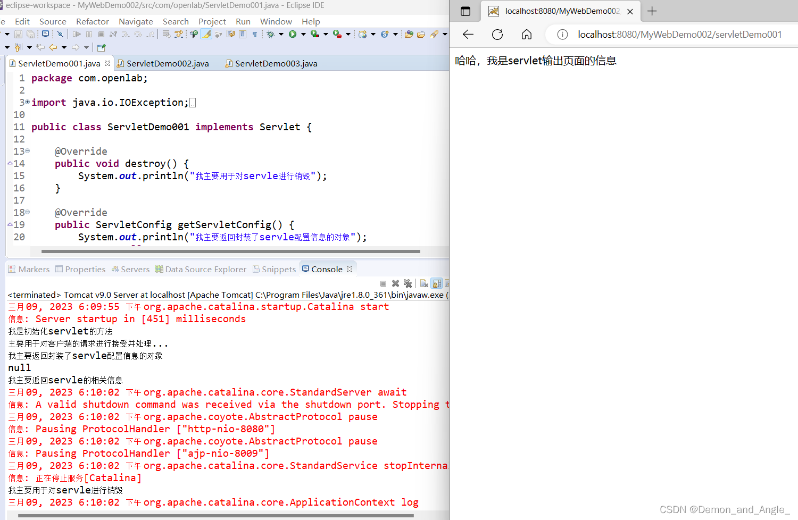
Task: Click the Save icon in Eclipse toolbar
Action: (19, 34)
